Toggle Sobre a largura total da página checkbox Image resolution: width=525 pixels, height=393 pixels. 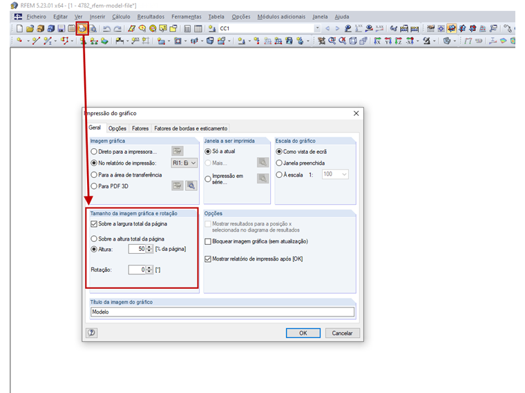coord(94,223)
